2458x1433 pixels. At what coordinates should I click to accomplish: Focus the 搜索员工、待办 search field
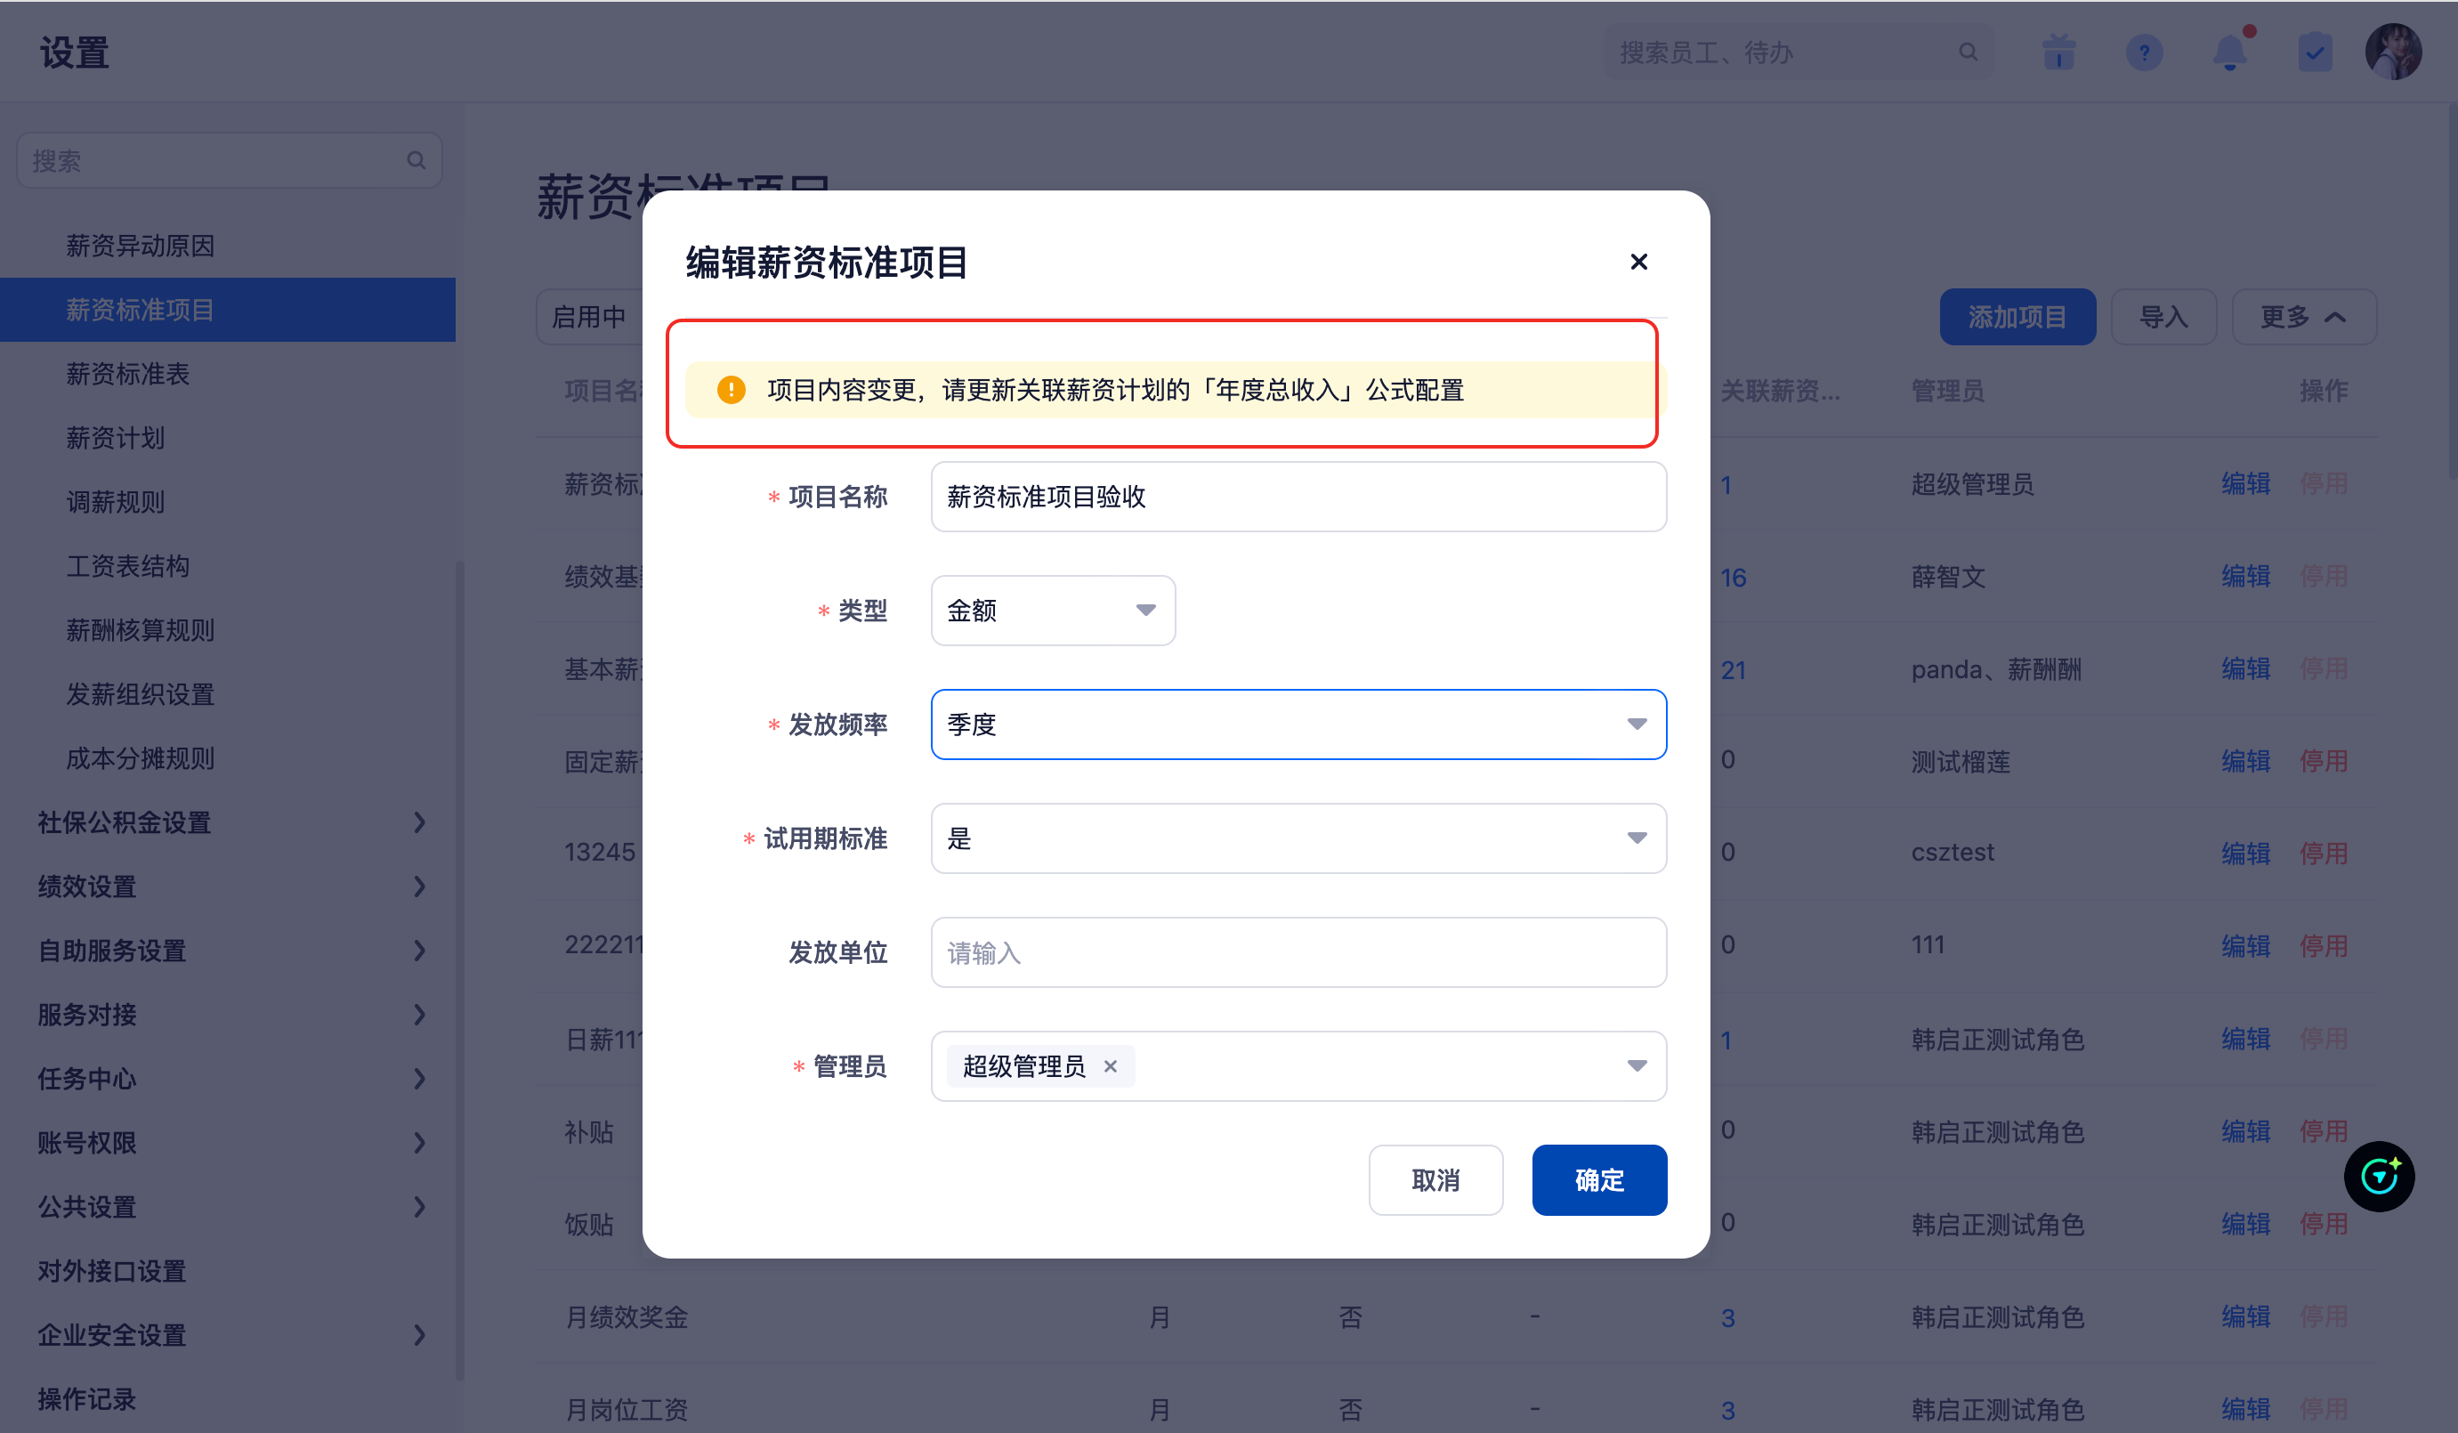pos(1798,53)
